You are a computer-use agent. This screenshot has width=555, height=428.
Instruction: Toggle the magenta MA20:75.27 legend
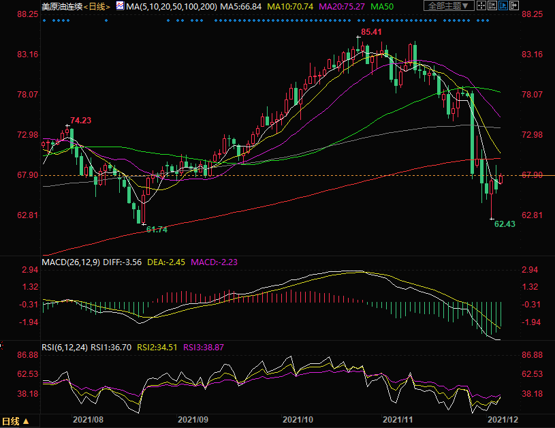coord(342,6)
